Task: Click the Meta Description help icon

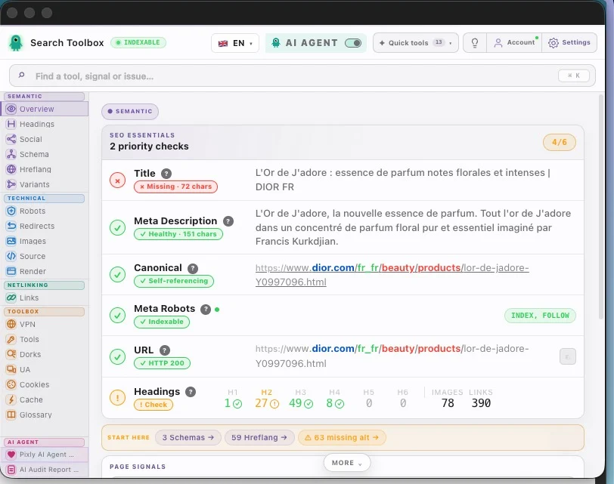Action: click(228, 221)
